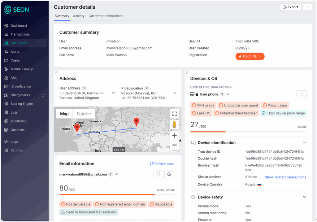Open the DECLINE registration dropdown
Viewport: 317px width, 222px height.
pos(250,56)
